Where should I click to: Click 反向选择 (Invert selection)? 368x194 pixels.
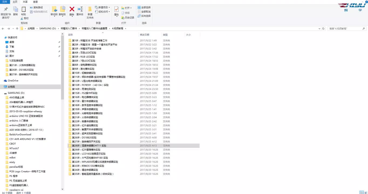click(144, 16)
